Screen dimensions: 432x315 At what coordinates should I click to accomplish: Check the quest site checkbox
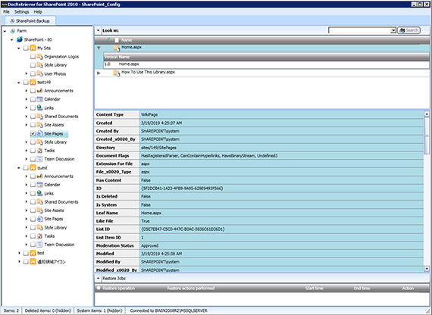point(26,167)
